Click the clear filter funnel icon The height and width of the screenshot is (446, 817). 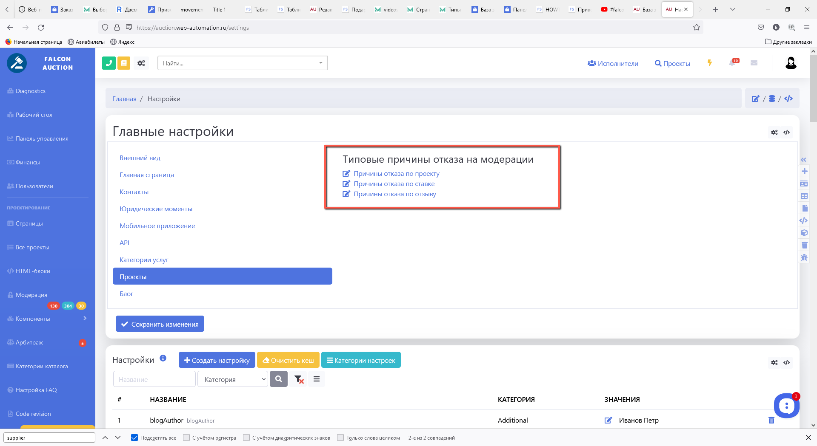[299, 379]
